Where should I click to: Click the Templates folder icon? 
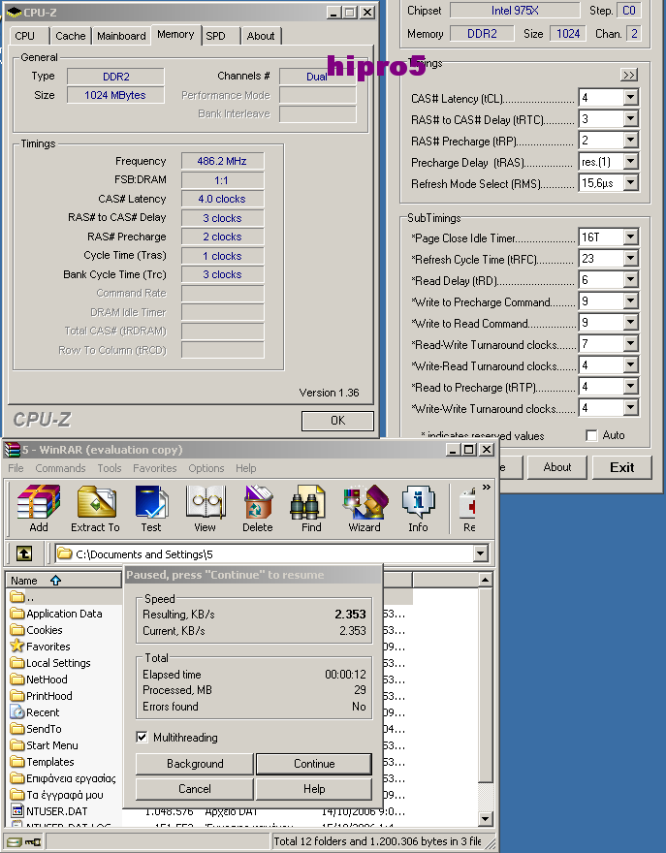point(18,762)
